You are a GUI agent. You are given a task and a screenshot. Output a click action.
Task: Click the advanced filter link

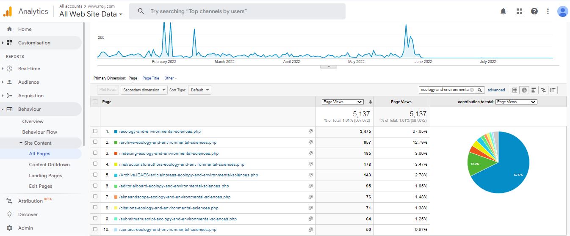click(496, 90)
